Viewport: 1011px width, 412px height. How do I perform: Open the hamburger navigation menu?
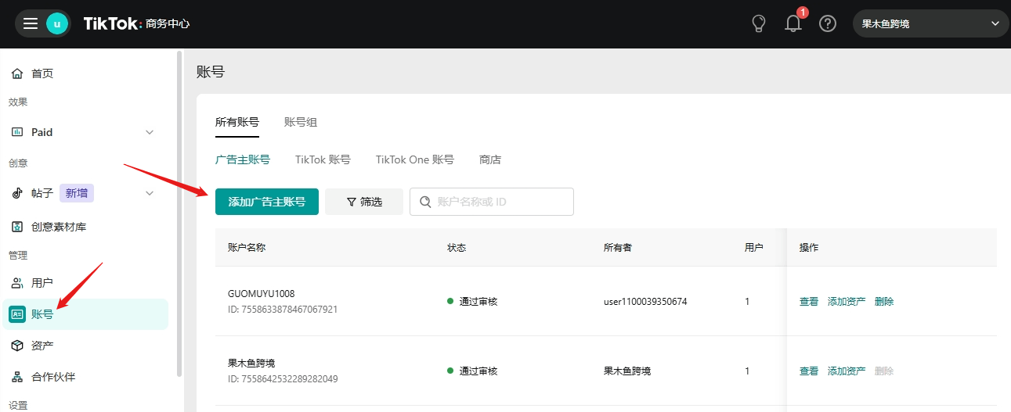click(x=31, y=23)
